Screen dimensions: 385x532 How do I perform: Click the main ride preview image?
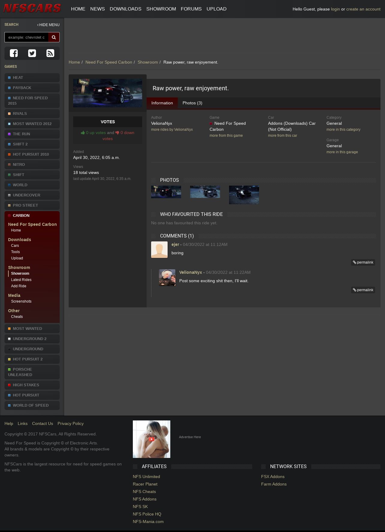[x=108, y=93]
